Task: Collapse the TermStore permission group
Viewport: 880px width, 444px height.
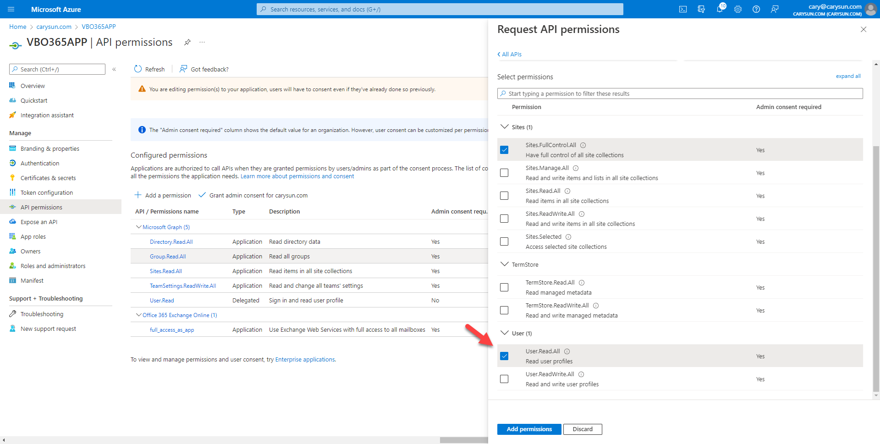Action: tap(505, 264)
